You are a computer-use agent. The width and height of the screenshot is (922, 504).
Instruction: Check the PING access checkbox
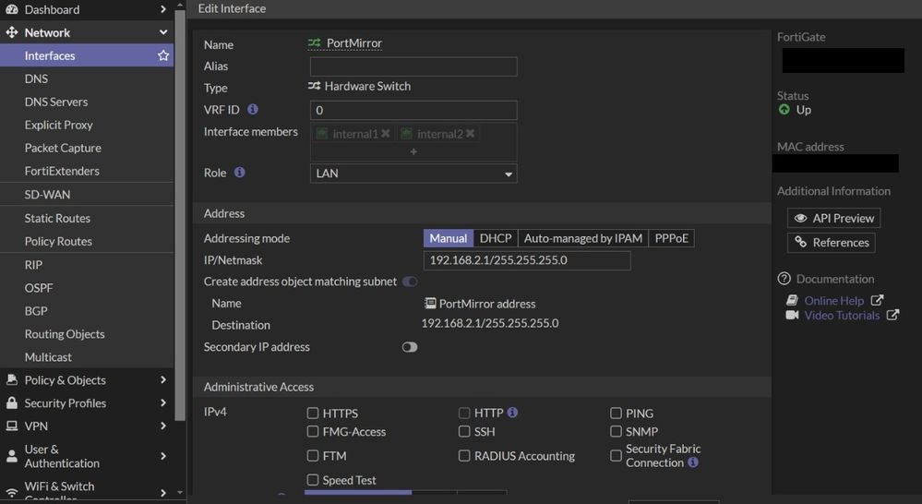pyautogui.click(x=617, y=414)
